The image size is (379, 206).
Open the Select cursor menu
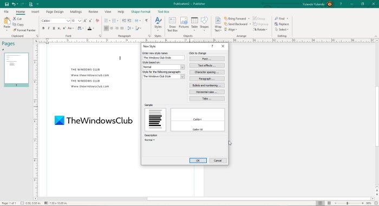coord(282,29)
